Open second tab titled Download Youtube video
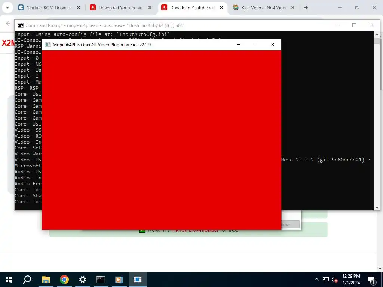 120,7
